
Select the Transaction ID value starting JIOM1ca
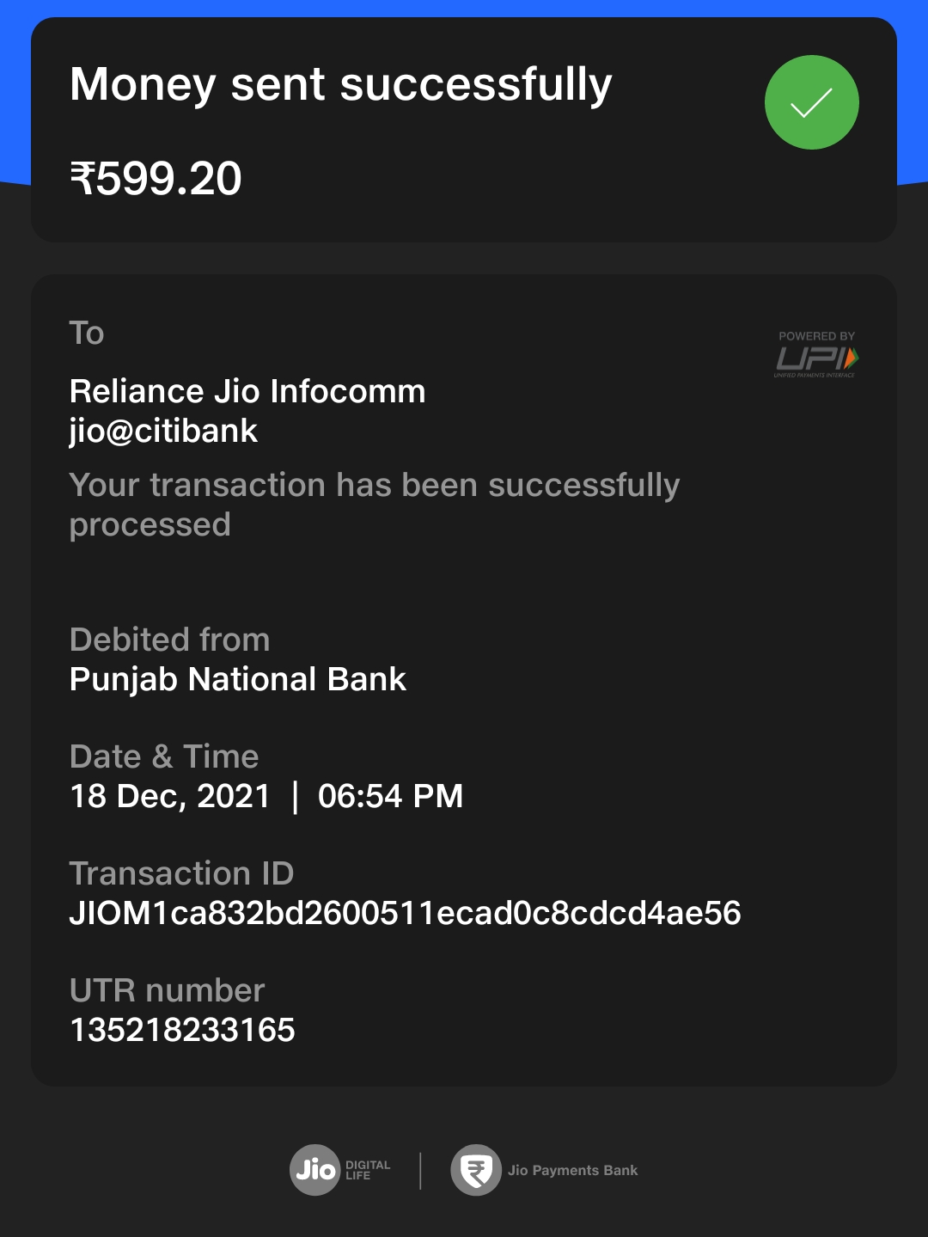405,913
